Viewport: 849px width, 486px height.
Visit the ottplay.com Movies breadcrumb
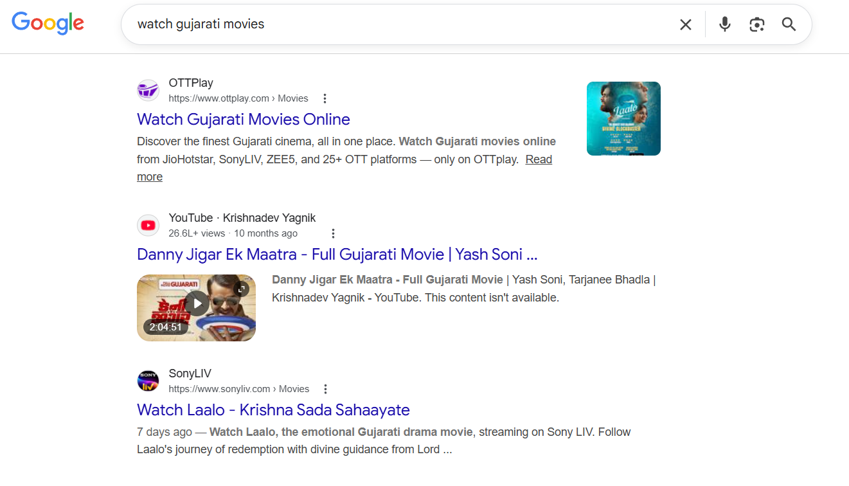238,98
